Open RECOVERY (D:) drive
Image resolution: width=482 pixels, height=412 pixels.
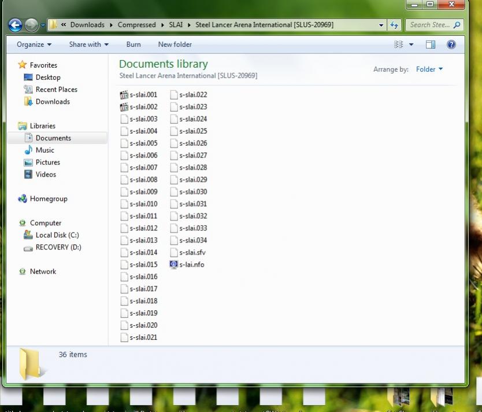(x=53, y=247)
